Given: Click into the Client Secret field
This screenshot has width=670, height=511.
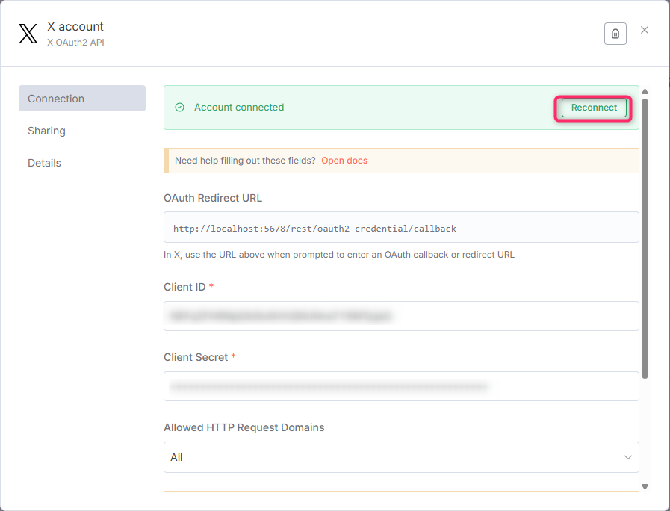Looking at the screenshot, I should pyautogui.click(x=401, y=386).
